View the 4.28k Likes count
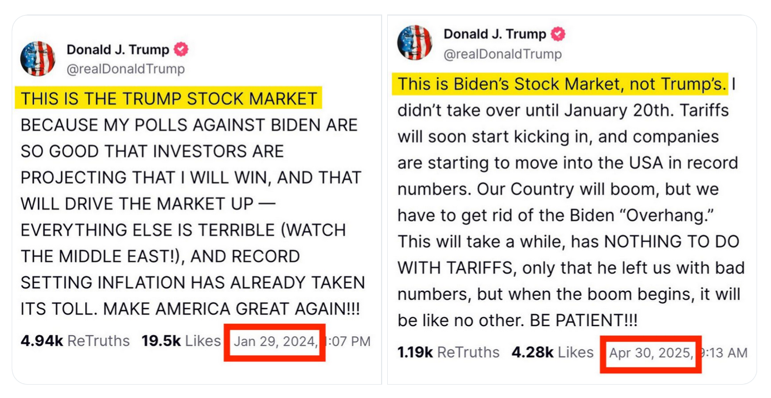This screenshot has width=771, height=398. (x=552, y=352)
